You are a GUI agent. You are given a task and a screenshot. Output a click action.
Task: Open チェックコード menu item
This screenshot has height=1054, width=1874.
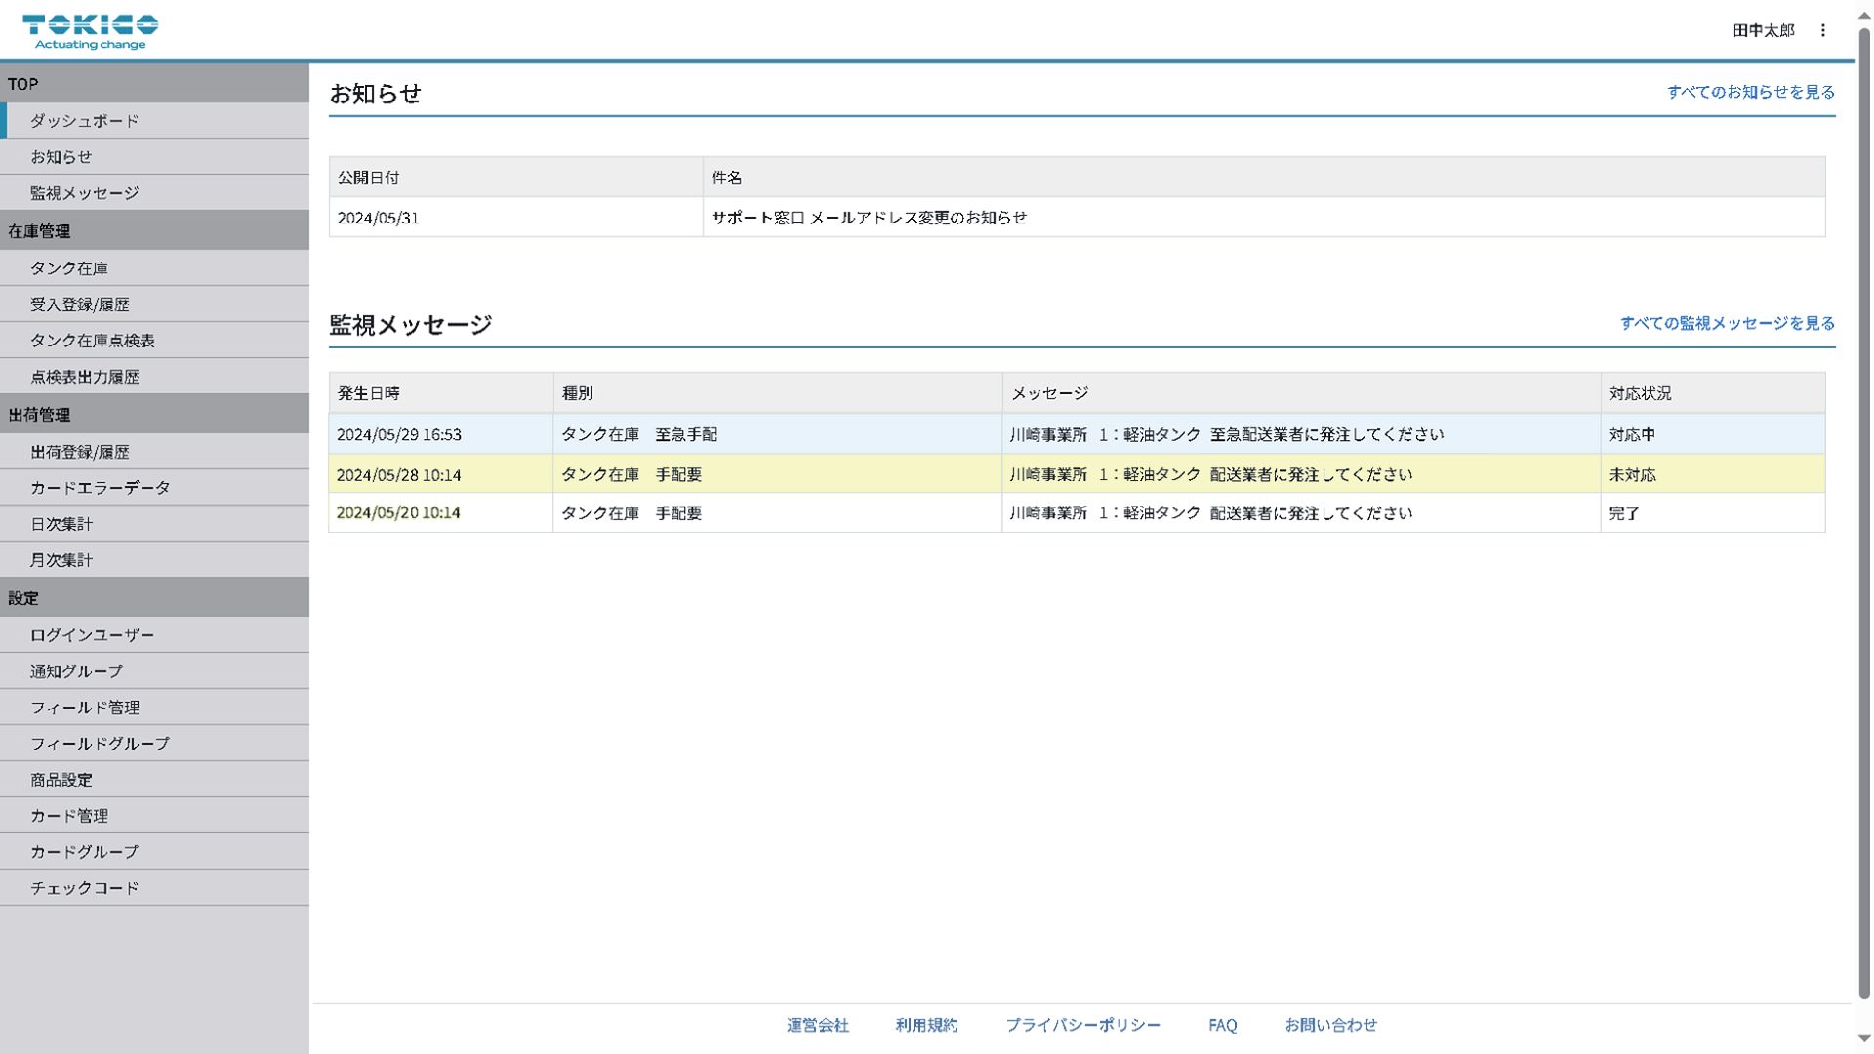click(x=85, y=888)
